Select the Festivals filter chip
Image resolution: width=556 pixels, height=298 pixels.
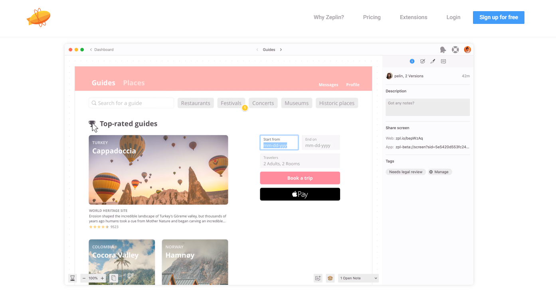[231, 103]
